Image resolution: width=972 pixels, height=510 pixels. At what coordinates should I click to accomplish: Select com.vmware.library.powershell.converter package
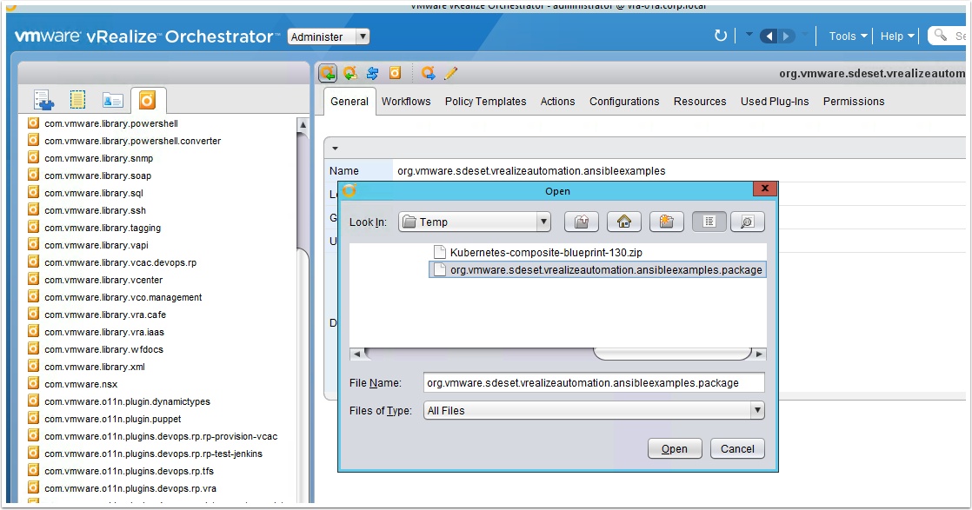[133, 141]
